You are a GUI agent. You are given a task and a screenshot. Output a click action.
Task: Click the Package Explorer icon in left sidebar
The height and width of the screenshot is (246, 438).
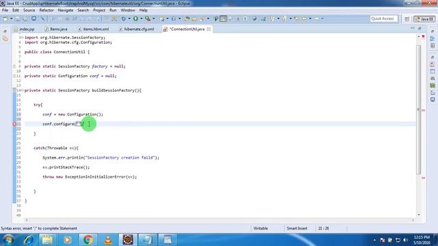point(5,39)
